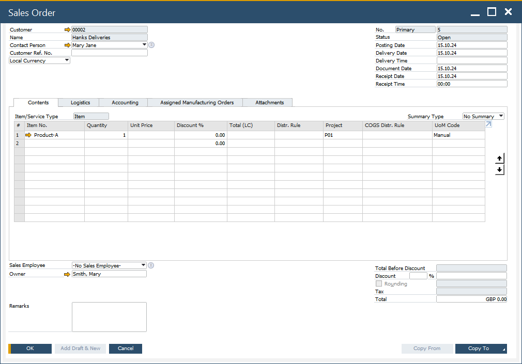Change Summary Type from No Summary

click(x=500, y=116)
